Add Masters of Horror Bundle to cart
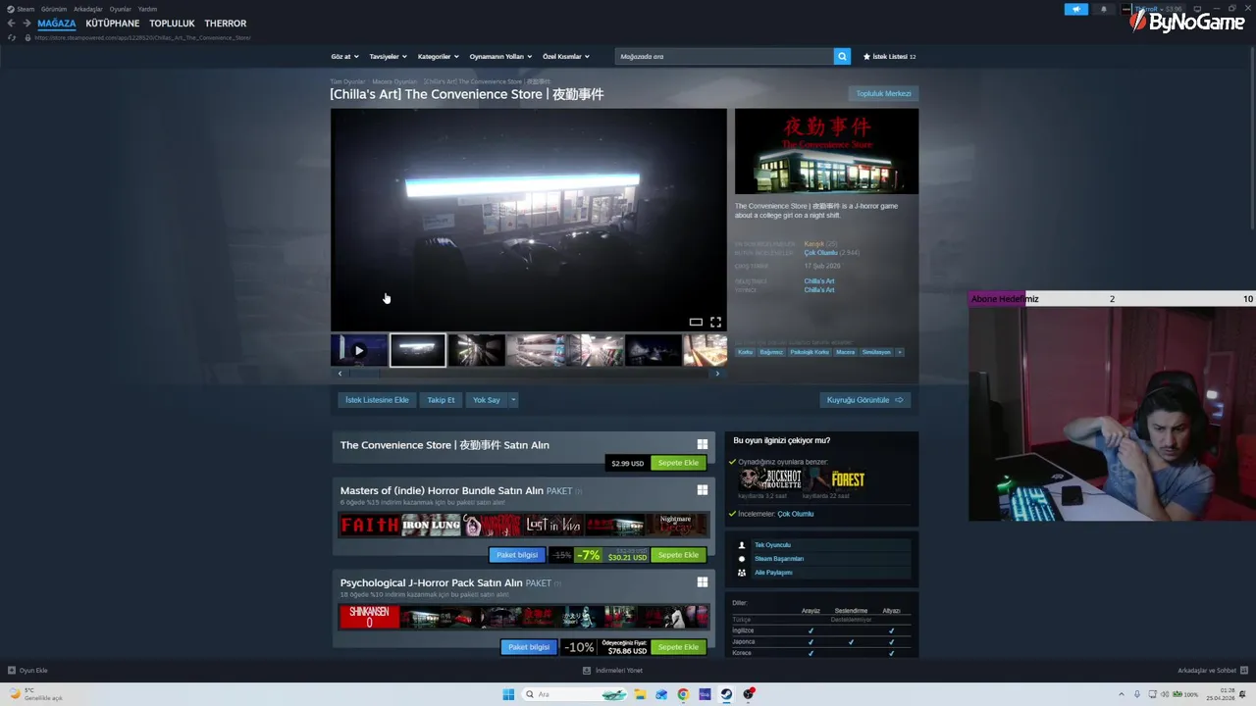This screenshot has width=1256, height=706. pyautogui.click(x=678, y=555)
